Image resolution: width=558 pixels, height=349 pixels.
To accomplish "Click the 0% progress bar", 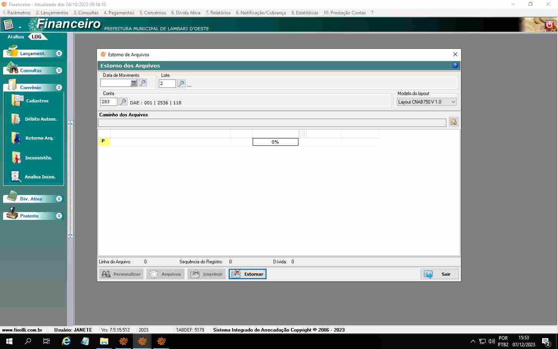I will (x=275, y=142).
